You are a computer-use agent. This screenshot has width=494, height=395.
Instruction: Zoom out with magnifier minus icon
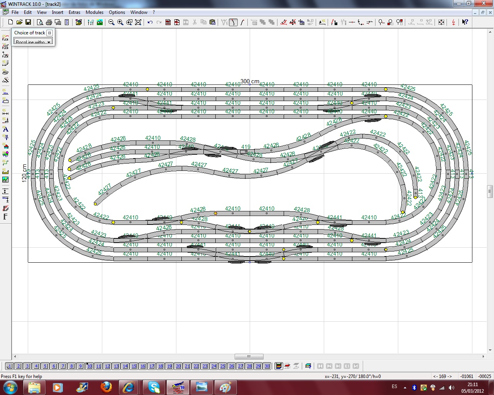coord(112,22)
